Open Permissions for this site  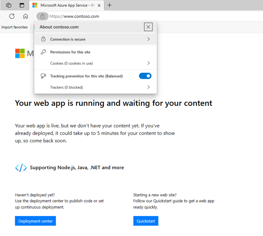[70, 52]
